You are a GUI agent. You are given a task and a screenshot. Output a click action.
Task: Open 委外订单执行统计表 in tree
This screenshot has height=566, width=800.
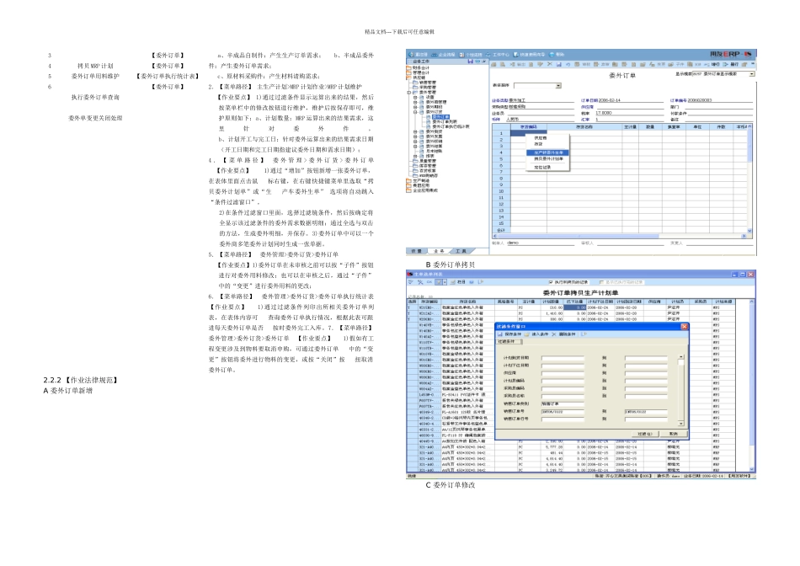(451, 126)
